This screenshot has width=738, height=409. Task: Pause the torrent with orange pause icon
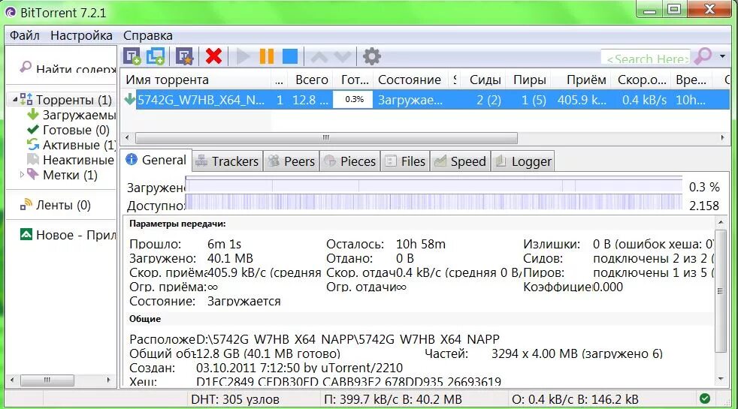[266, 56]
